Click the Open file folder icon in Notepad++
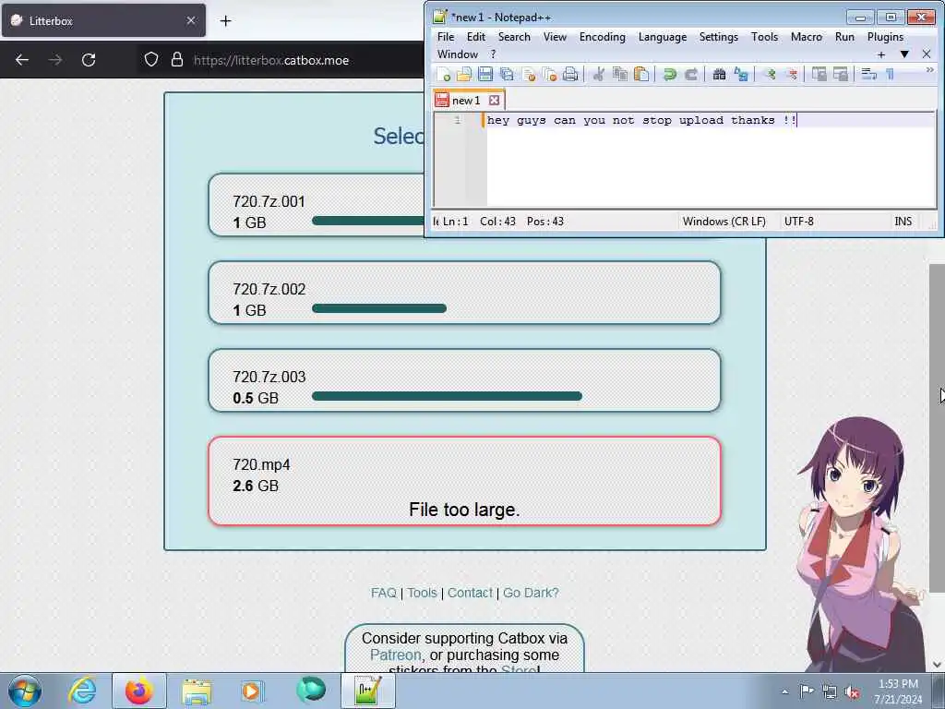945x709 pixels. (x=464, y=74)
